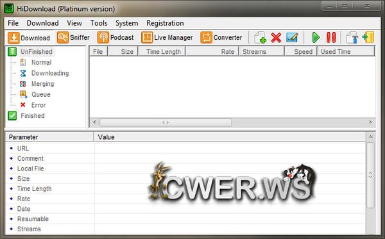Click the colored squares icon beside Merging

coord(23,84)
